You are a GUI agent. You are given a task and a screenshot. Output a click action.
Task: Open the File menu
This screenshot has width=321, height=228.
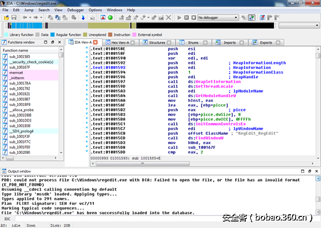pos(5,10)
